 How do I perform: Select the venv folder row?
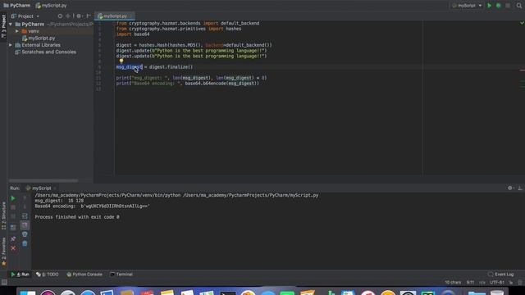click(x=50, y=31)
